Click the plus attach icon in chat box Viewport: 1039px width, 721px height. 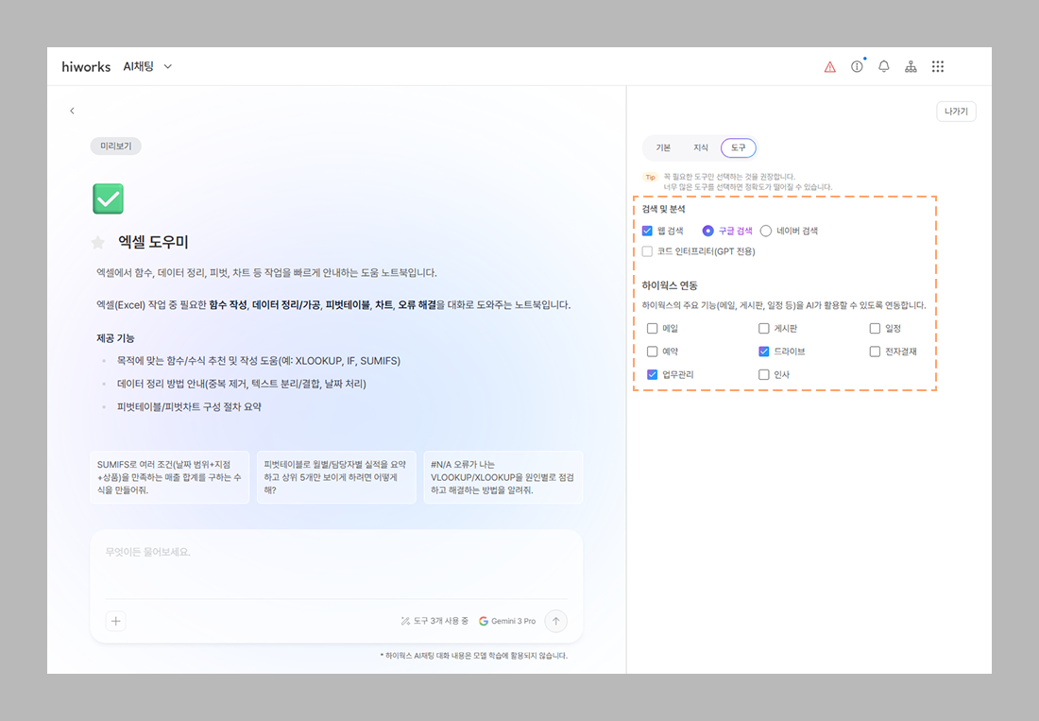pos(116,621)
